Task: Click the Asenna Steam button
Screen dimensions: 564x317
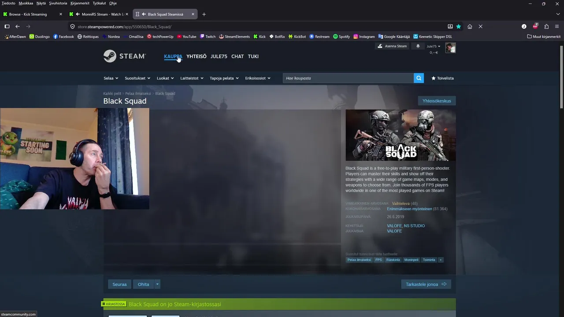Action: pyautogui.click(x=392, y=46)
